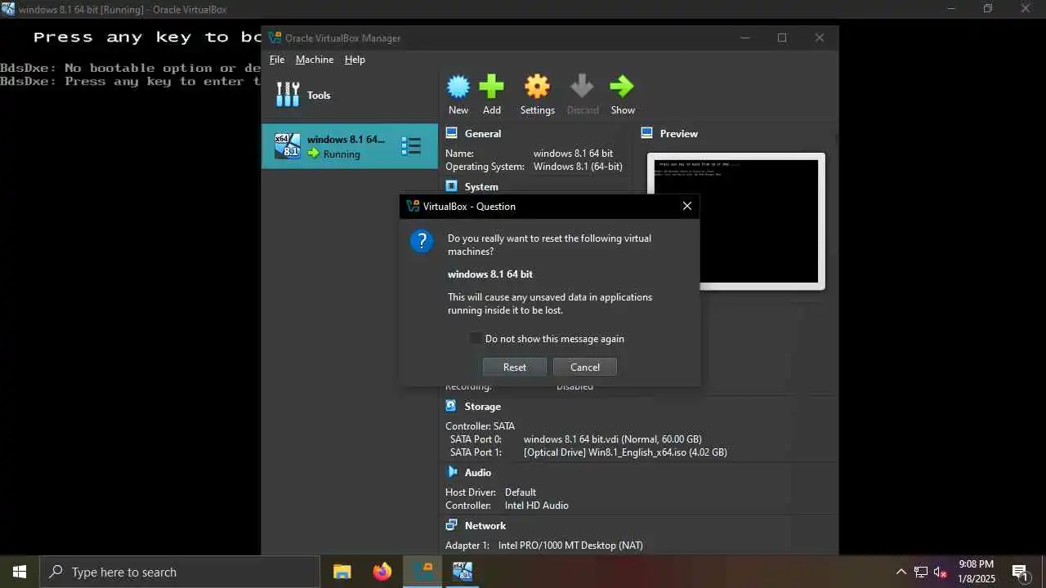Click the VM preview thumbnail
This screenshot has height=588, width=1046.
[736, 221]
